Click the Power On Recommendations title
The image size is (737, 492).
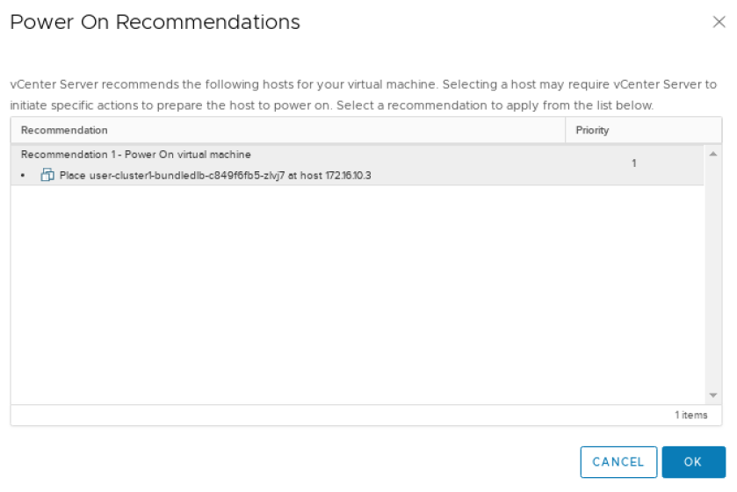point(155,23)
